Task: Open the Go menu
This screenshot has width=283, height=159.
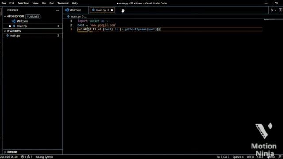Action: [44, 3]
